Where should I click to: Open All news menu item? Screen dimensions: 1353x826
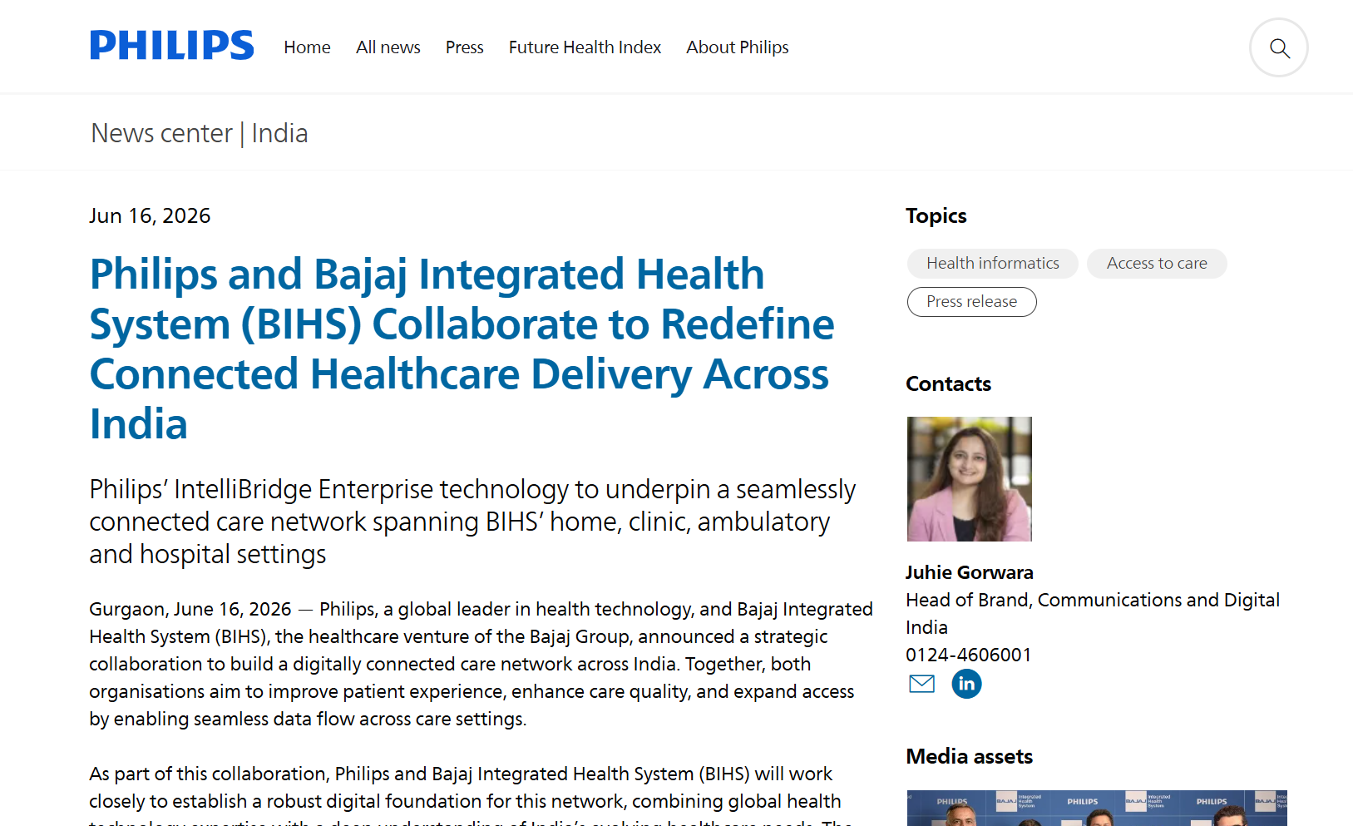[388, 47]
